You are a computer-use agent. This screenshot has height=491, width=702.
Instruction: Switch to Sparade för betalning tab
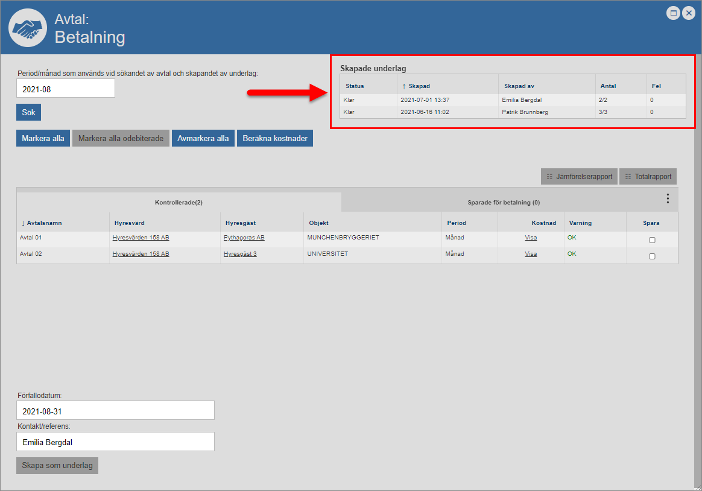coord(504,203)
